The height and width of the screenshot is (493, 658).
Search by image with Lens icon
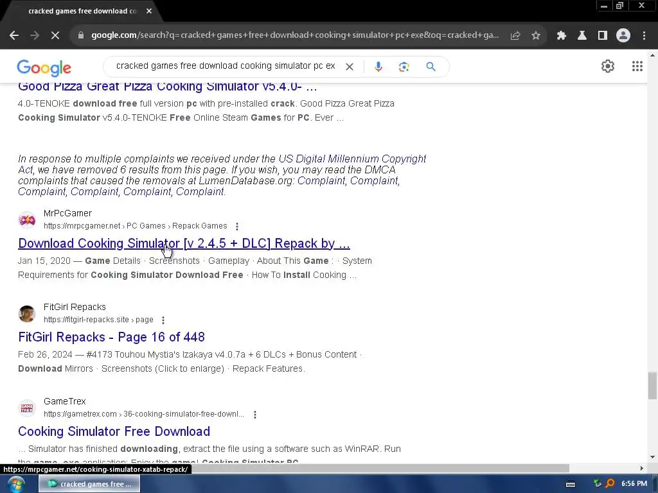coord(404,67)
